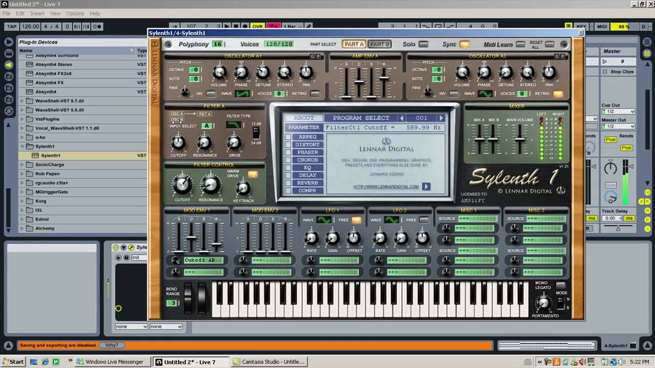This screenshot has width=655, height=368.
Task: Enable the ARPEG effect checkbox
Action: (x=288, y=137)
